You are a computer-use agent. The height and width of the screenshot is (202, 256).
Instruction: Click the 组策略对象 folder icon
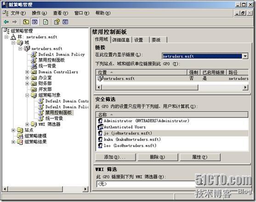[x=34, y=95]
